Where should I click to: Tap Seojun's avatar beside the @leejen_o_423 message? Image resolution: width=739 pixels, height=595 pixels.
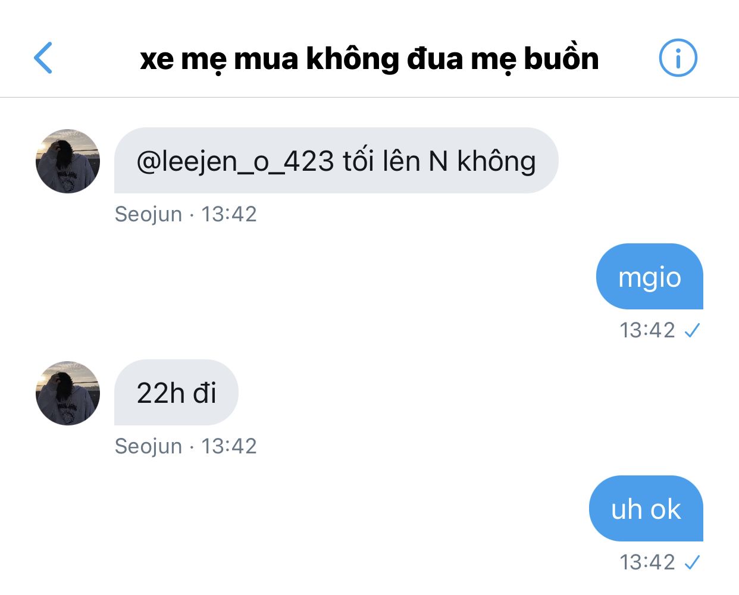coord(68,161)
